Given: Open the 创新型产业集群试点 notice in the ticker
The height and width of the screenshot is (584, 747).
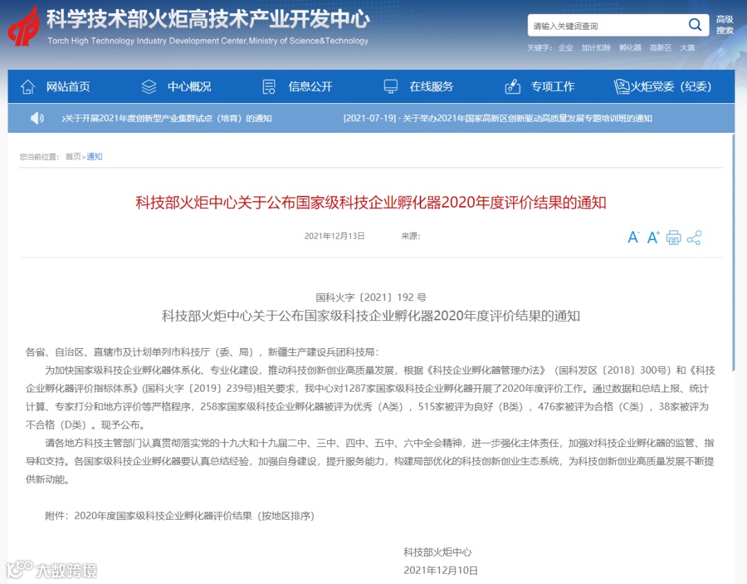Looking at the screenshot, I should coord(167,118).
